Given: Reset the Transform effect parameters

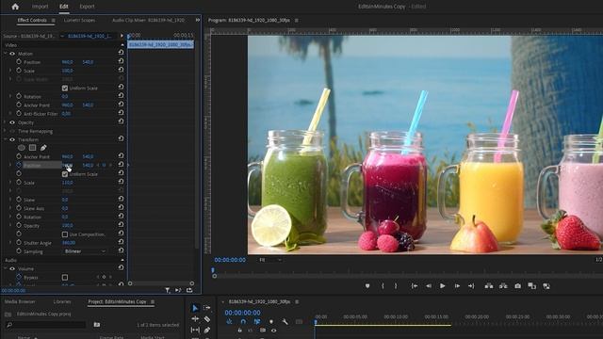Looking at the screenshot, I should coord(121,139).
